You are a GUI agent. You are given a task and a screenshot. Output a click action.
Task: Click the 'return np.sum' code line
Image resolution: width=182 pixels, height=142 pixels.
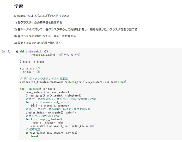coord(56,55)
